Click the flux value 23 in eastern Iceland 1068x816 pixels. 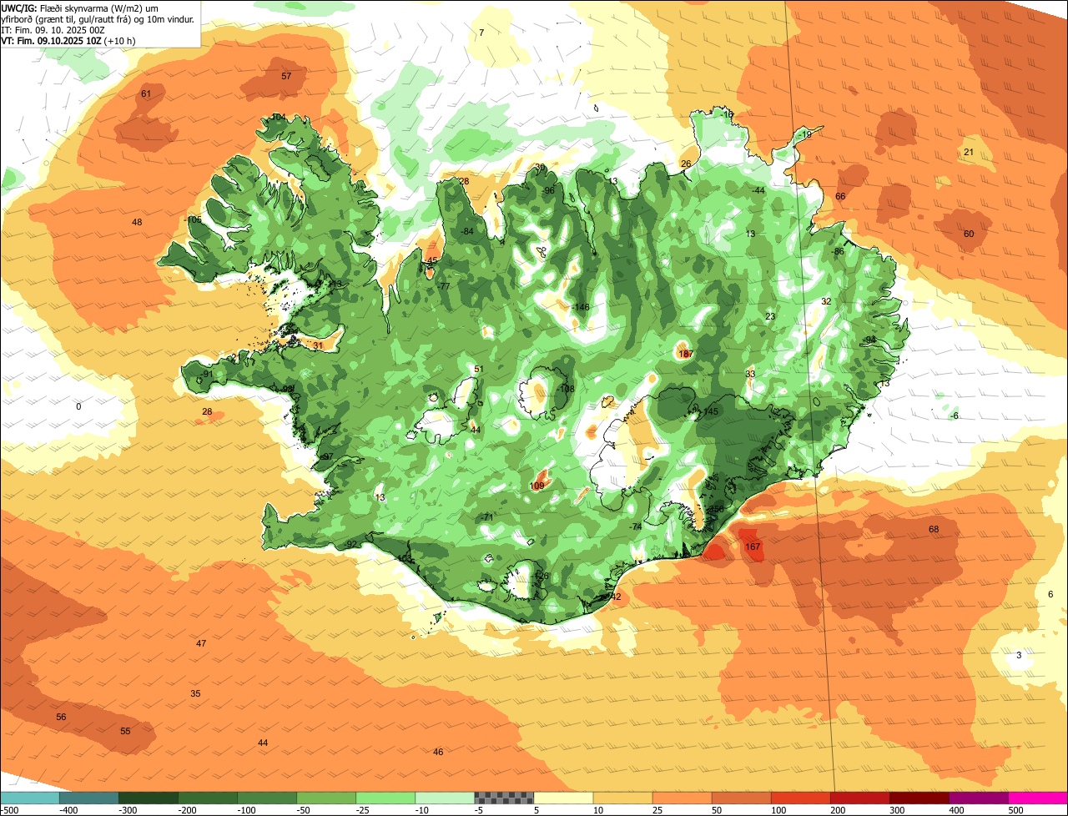click(770, 316)
